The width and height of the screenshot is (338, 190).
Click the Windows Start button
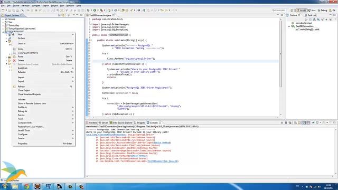(5, 186)
